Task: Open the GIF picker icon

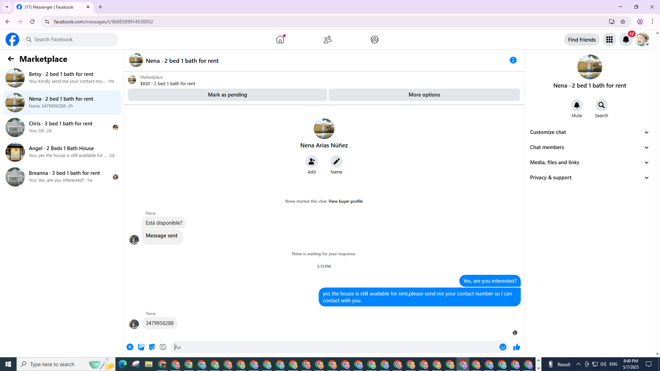Action: (x=163, y=347)
